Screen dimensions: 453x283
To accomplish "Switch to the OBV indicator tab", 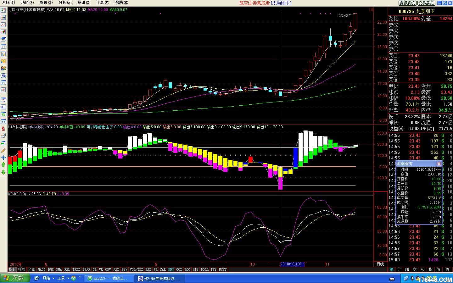I will pyautogui.click(x=108, y=269).
